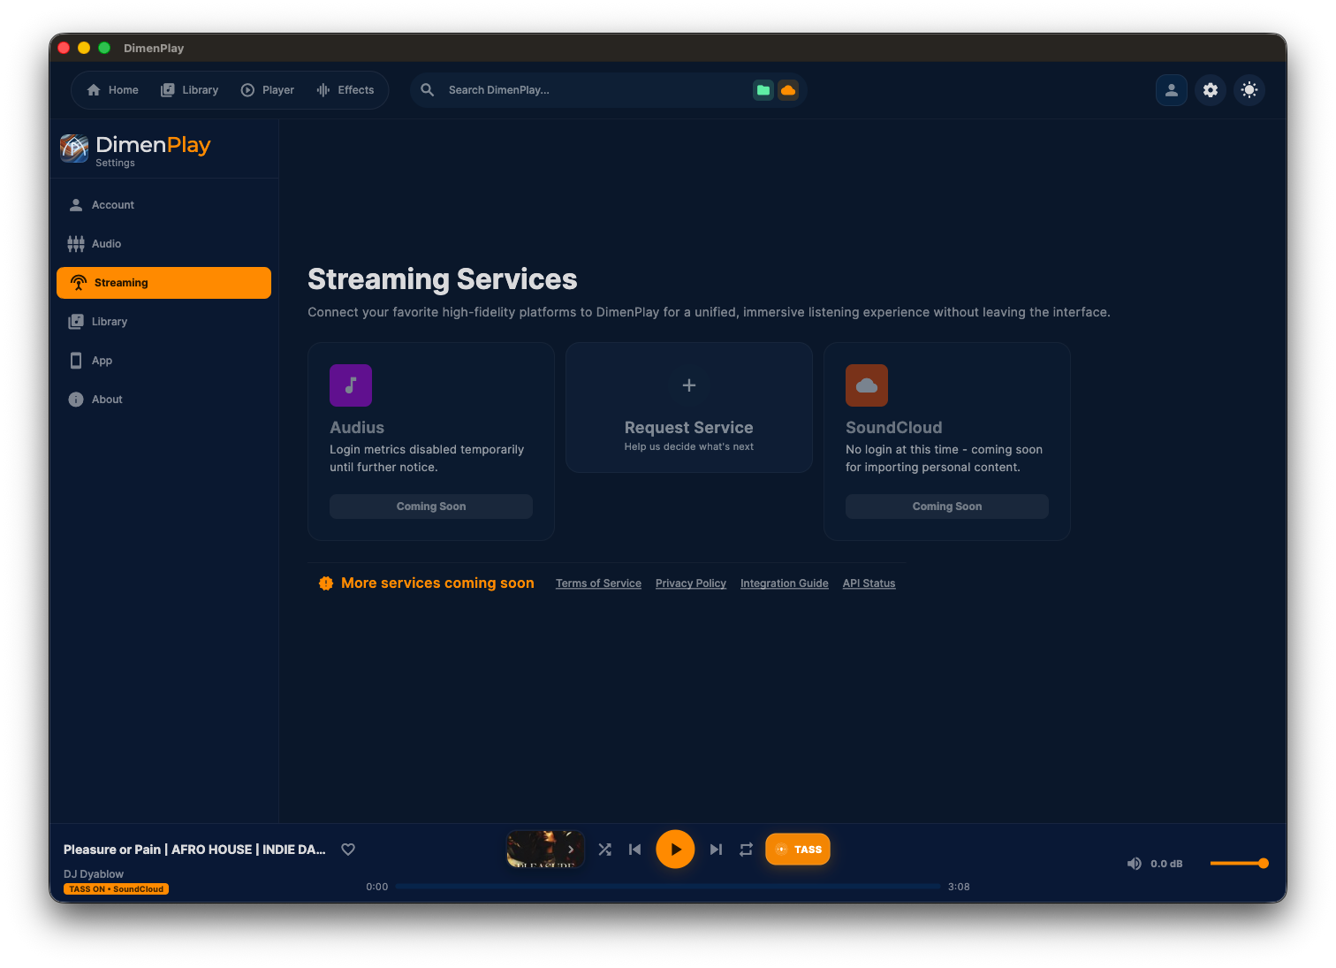Click the artist name DJ Dyablow
The image size is (1336, 968).
[x=94, y=874]
